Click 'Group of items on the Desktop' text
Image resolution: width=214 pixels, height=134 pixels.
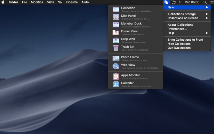[137, 11]
